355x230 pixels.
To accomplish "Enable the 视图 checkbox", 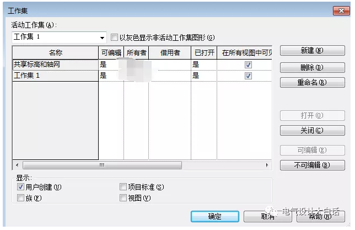I will tap(123, 198).
